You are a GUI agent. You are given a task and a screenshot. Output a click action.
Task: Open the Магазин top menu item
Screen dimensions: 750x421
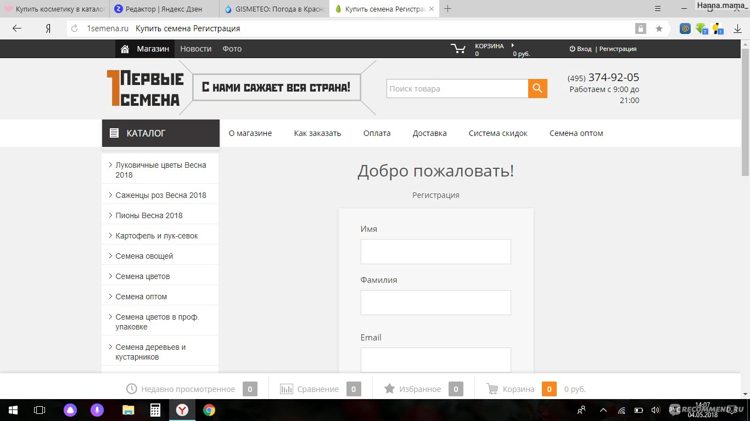(x=153, y=49)
